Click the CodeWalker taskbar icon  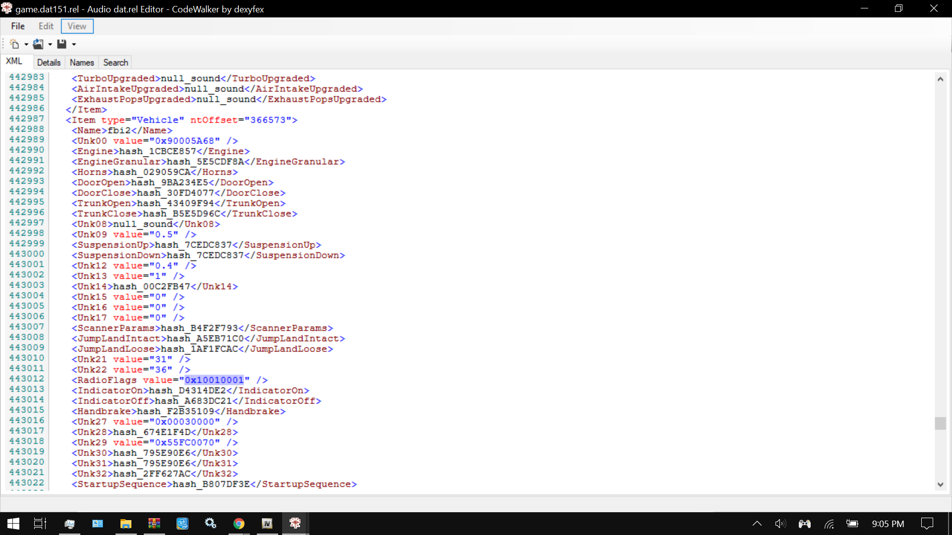pyautogui.click(x=296, y=523)
